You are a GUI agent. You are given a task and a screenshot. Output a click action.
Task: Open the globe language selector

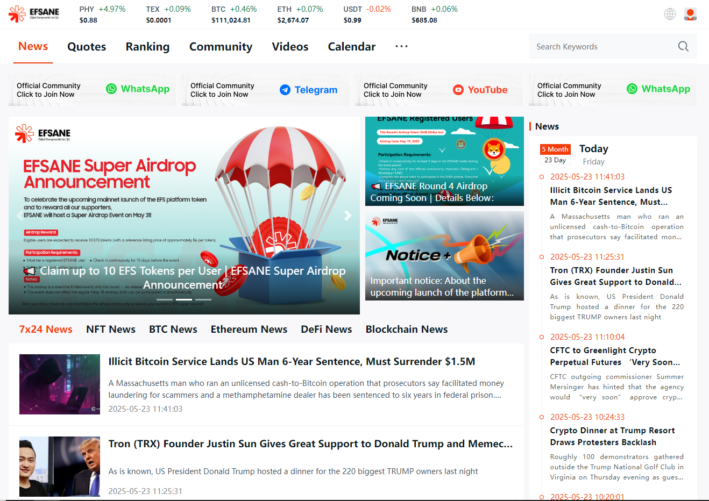pyautogui.click(x=670, y=14)
